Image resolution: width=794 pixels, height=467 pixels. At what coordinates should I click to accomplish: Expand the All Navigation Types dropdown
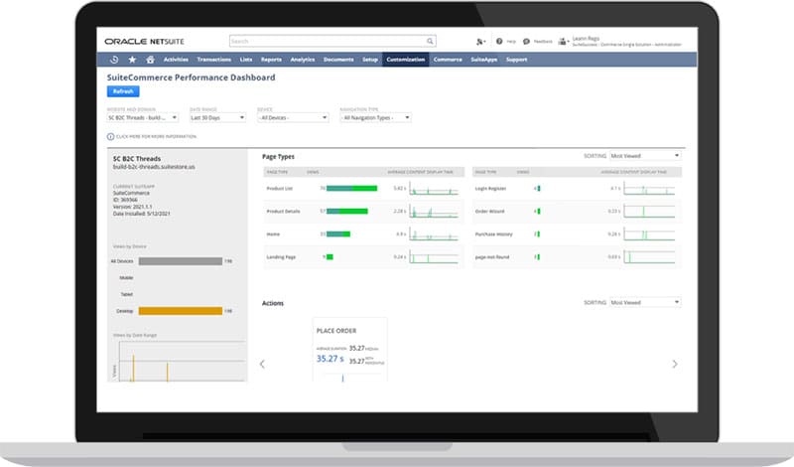375,117
